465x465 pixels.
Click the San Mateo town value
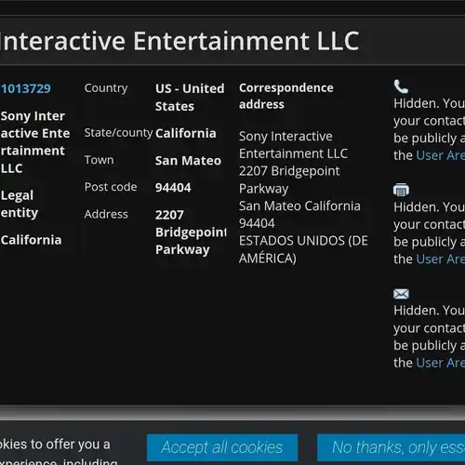pos(188,161)
